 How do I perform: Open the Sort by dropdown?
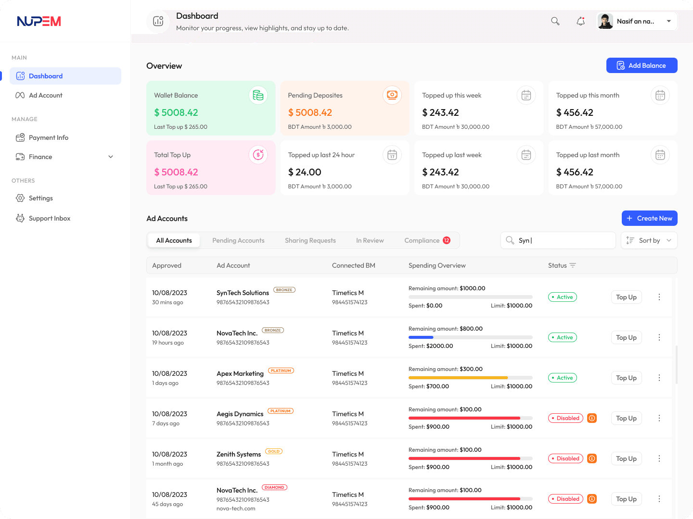[x=649, y=240]
